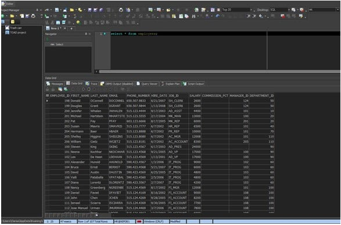Select Trash can in Project Manager

click(x=14, y=28)
